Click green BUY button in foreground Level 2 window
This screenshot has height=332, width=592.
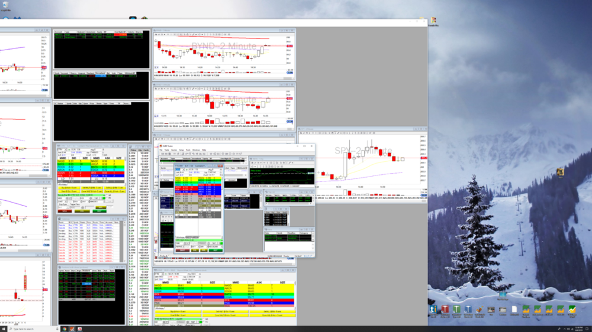tap(216, 250)
